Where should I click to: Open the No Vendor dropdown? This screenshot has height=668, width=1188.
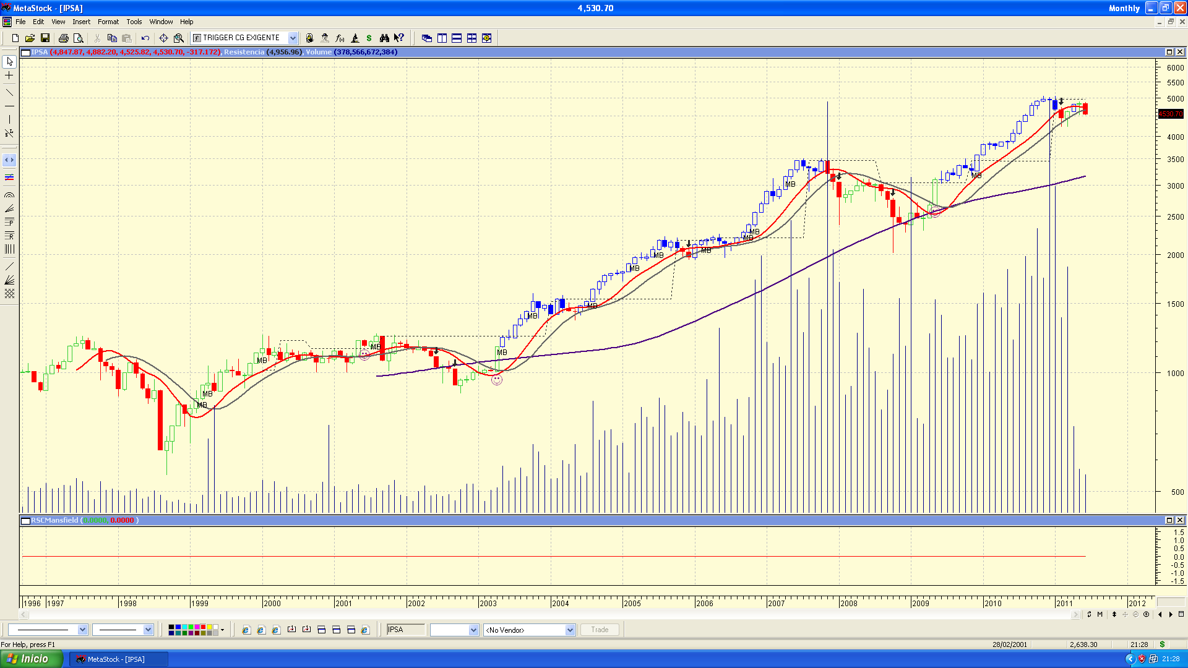click(570, 630)
